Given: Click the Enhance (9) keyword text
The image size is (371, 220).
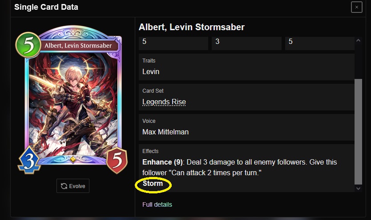Looking at the screenshot, I should 162,162.
